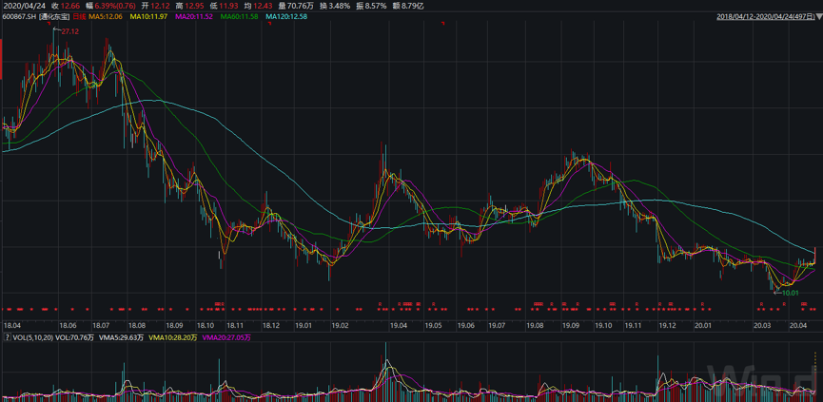Select the MA5:12.06 moving average label
This screenshot has height=402, width=823.
point(108,17)
